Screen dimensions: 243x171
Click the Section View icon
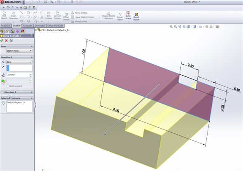click(x=184, y=27)
